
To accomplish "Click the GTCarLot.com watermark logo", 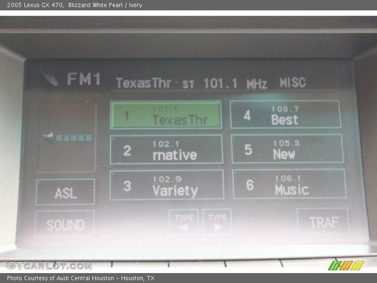I will (49, 266).
